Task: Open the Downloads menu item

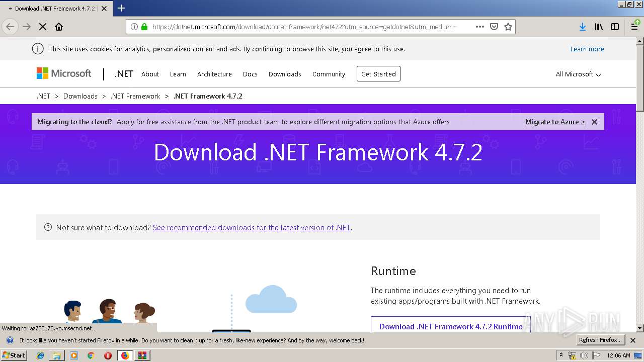Action: coord(285,74)
